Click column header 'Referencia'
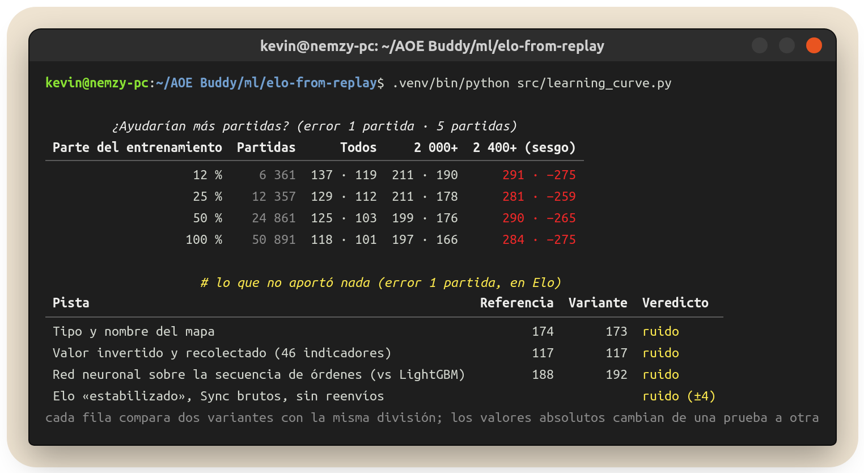864x473 pixels. pyautogui.click(x=516, y=303)
